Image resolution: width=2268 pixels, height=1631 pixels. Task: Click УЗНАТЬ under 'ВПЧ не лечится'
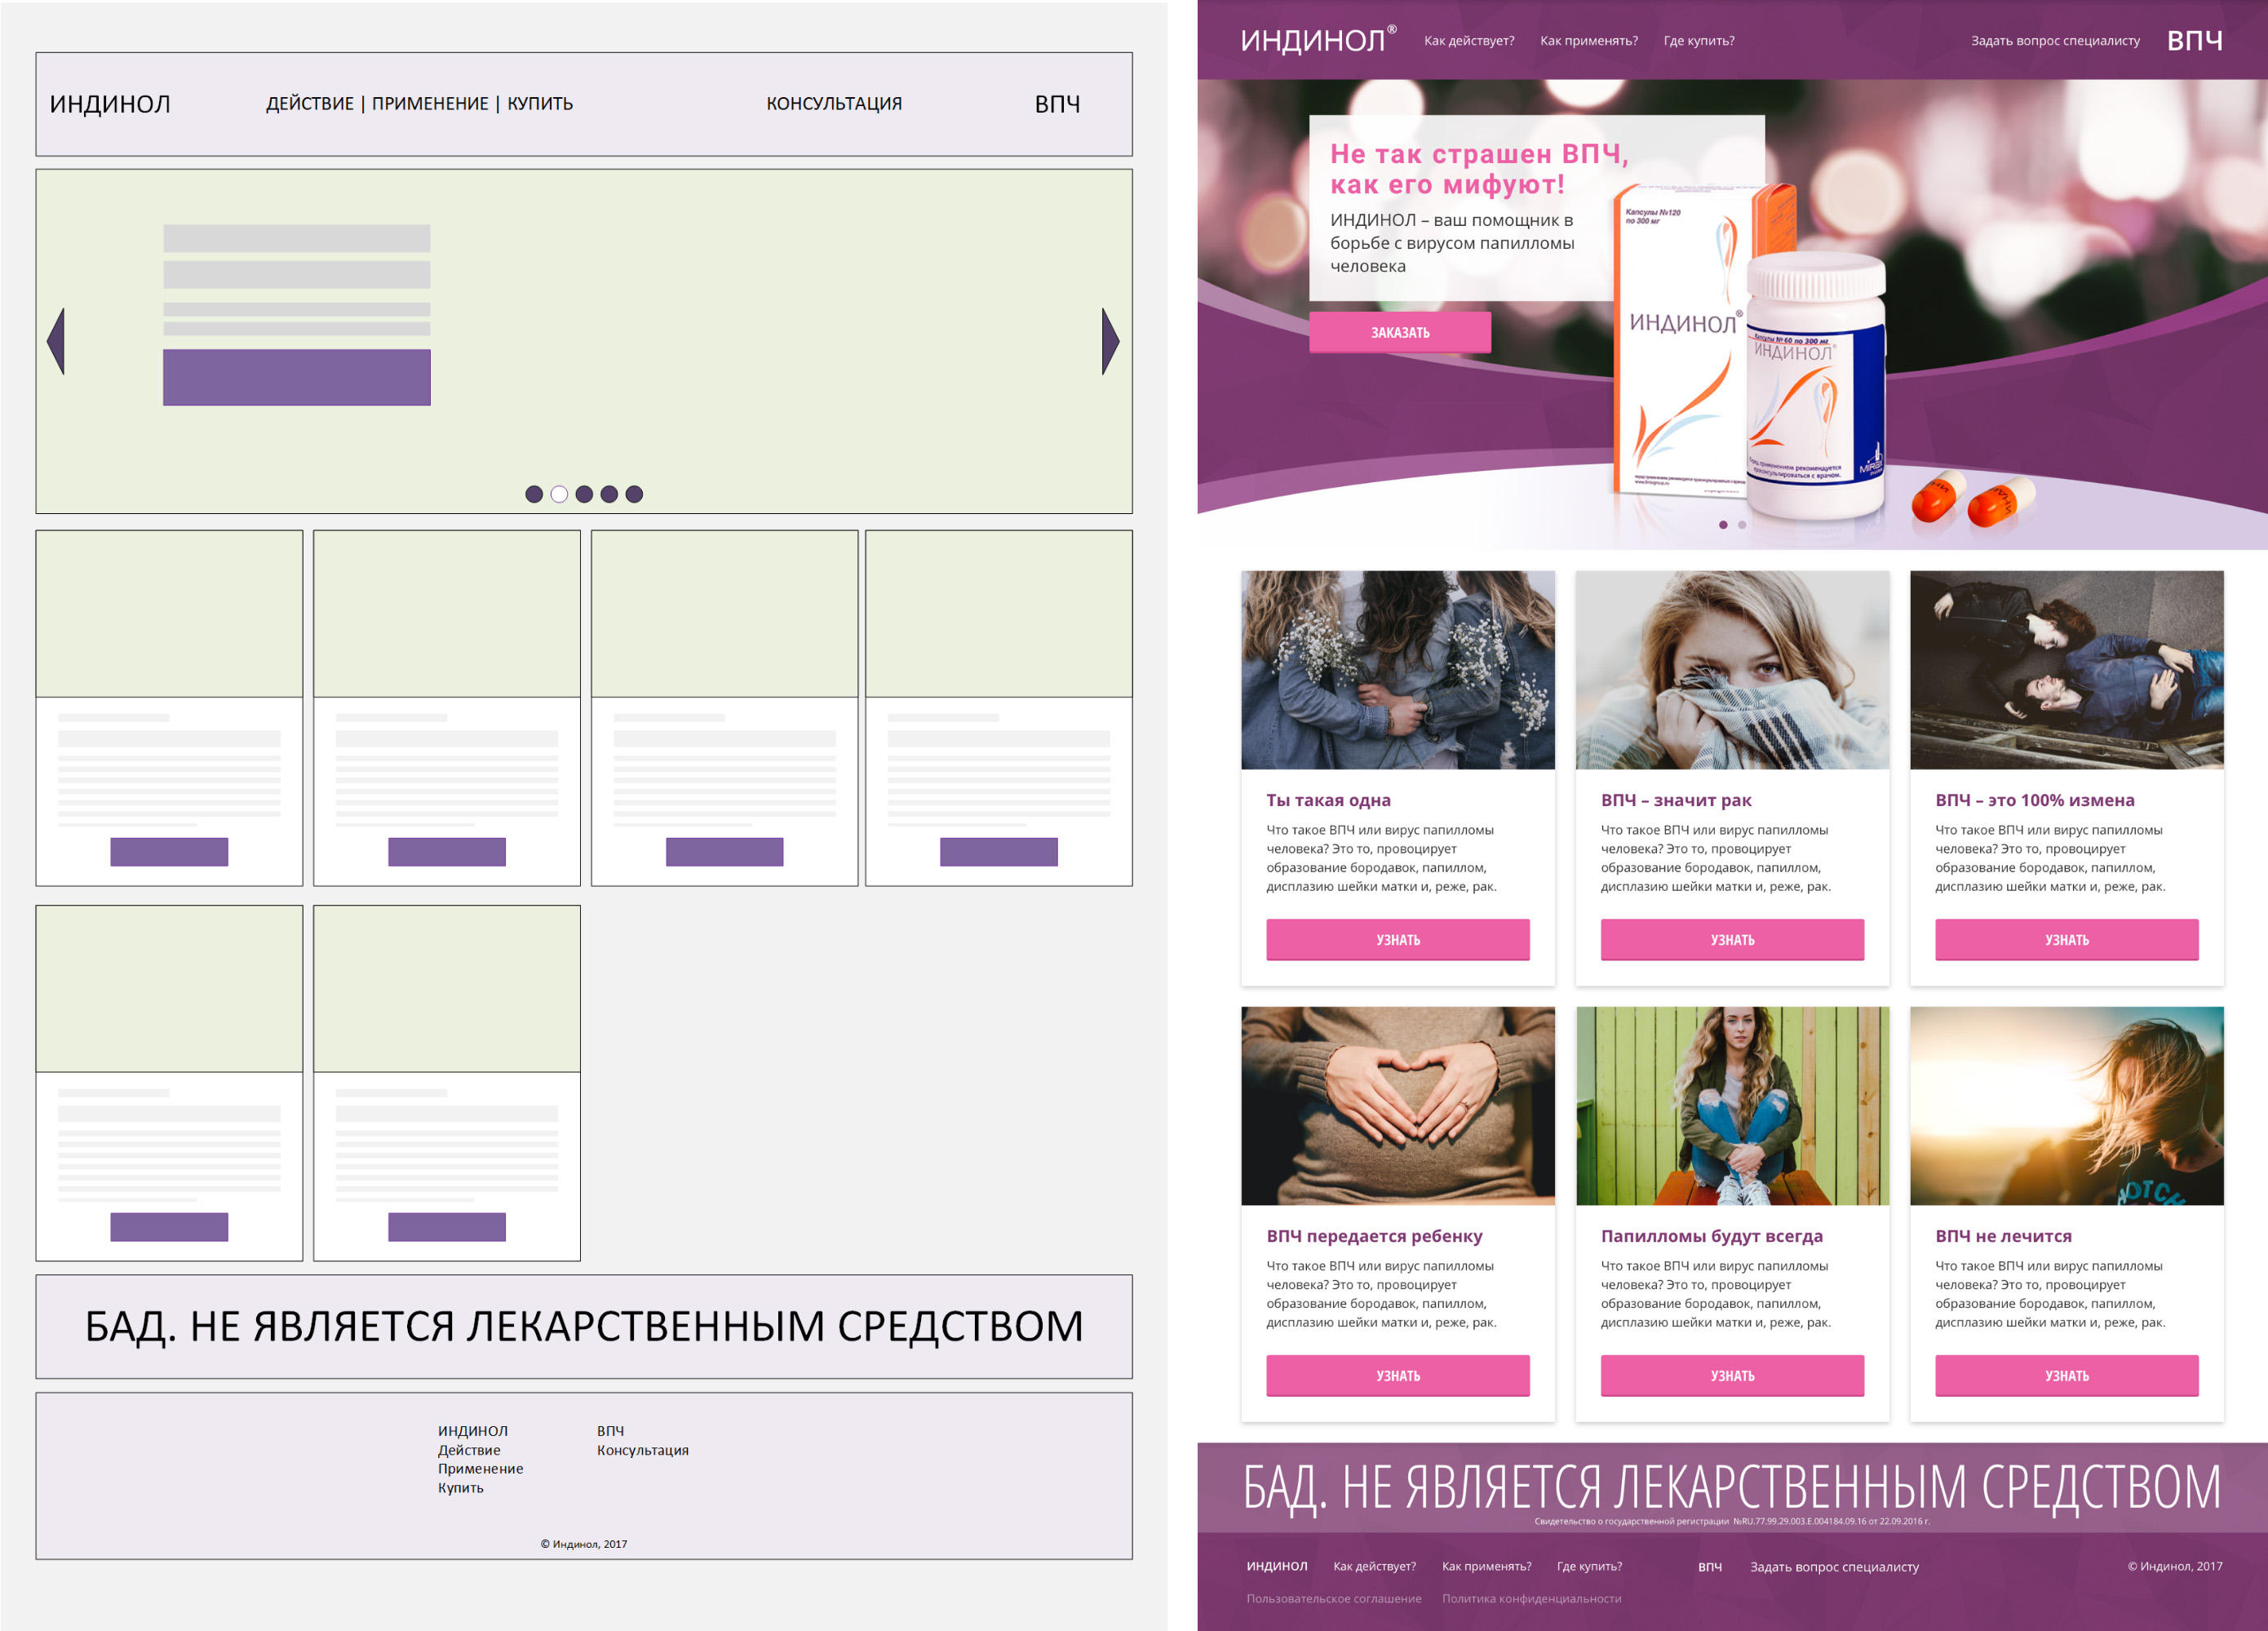[x=2067, y=1376]
